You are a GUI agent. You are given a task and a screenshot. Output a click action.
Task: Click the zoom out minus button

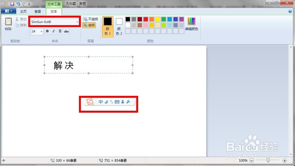(252, 161)
